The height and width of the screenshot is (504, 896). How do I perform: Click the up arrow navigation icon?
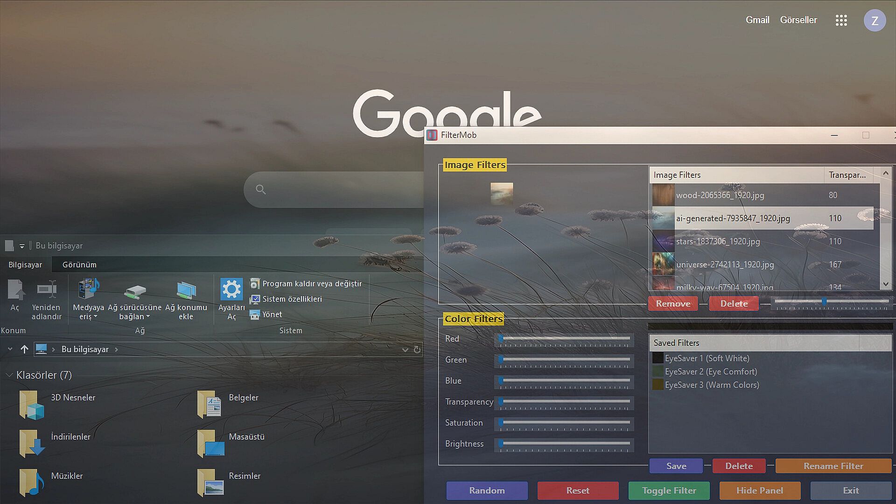(24, 349)
